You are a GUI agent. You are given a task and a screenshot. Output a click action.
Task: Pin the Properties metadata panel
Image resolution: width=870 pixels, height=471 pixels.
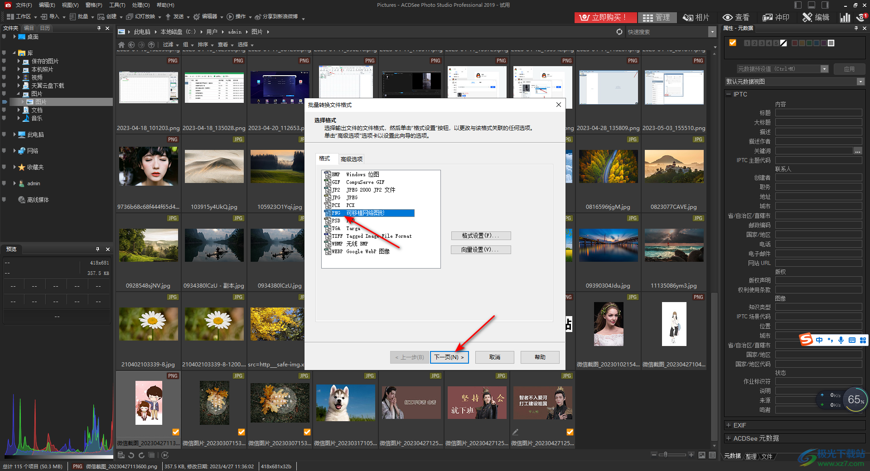click(856, 28)
